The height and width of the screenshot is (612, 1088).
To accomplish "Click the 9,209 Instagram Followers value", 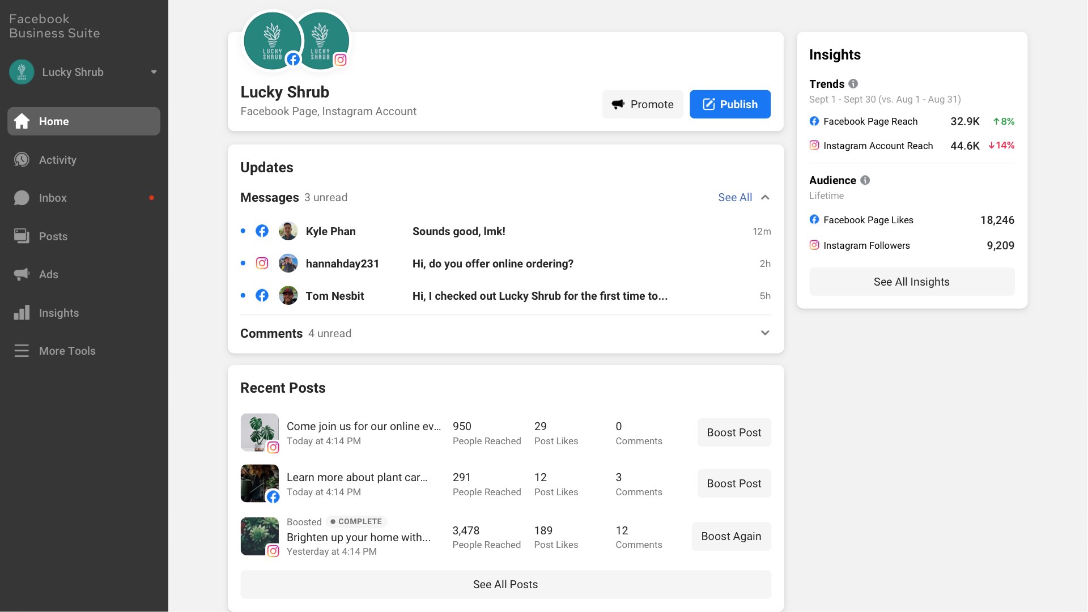I will pos(1001,245).
